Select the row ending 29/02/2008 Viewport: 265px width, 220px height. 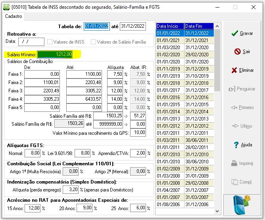pyautogui.click(x=185, y=183)
